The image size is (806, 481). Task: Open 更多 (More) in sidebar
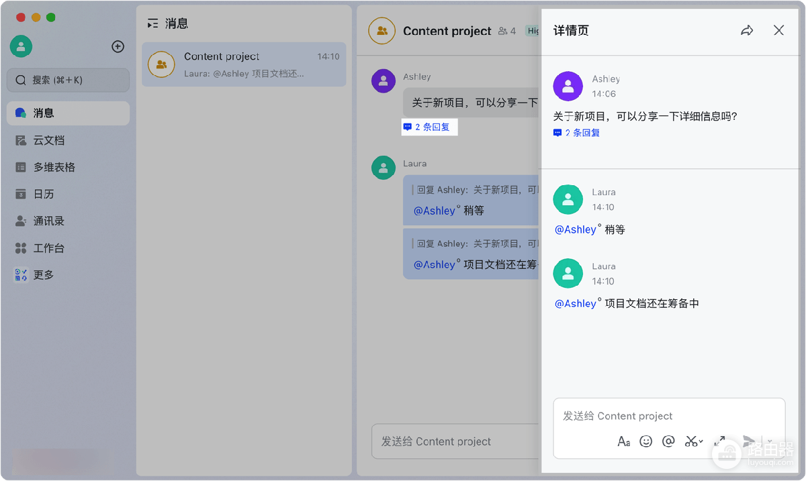[68, 275]
